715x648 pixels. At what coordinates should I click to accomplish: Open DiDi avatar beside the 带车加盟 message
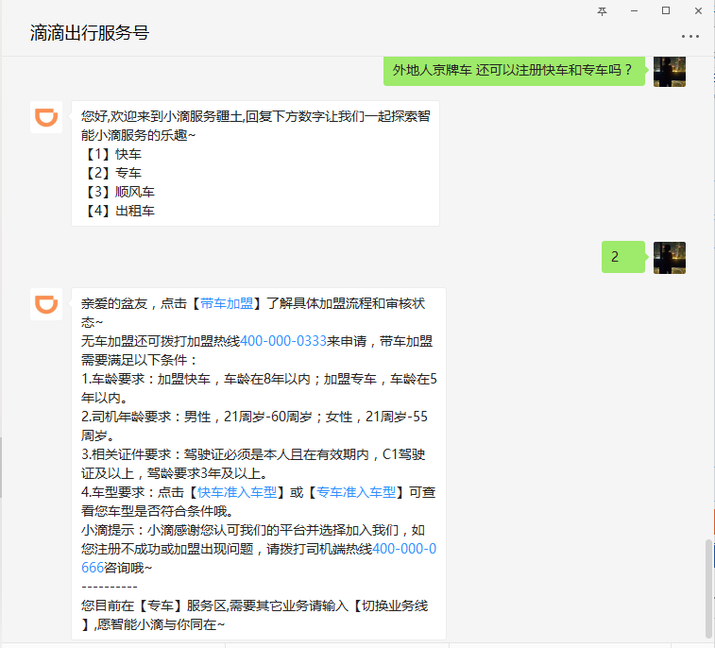46,304
